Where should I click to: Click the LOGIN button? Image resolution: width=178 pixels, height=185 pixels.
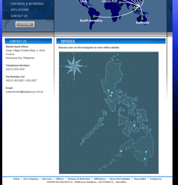tap(25, 24)
